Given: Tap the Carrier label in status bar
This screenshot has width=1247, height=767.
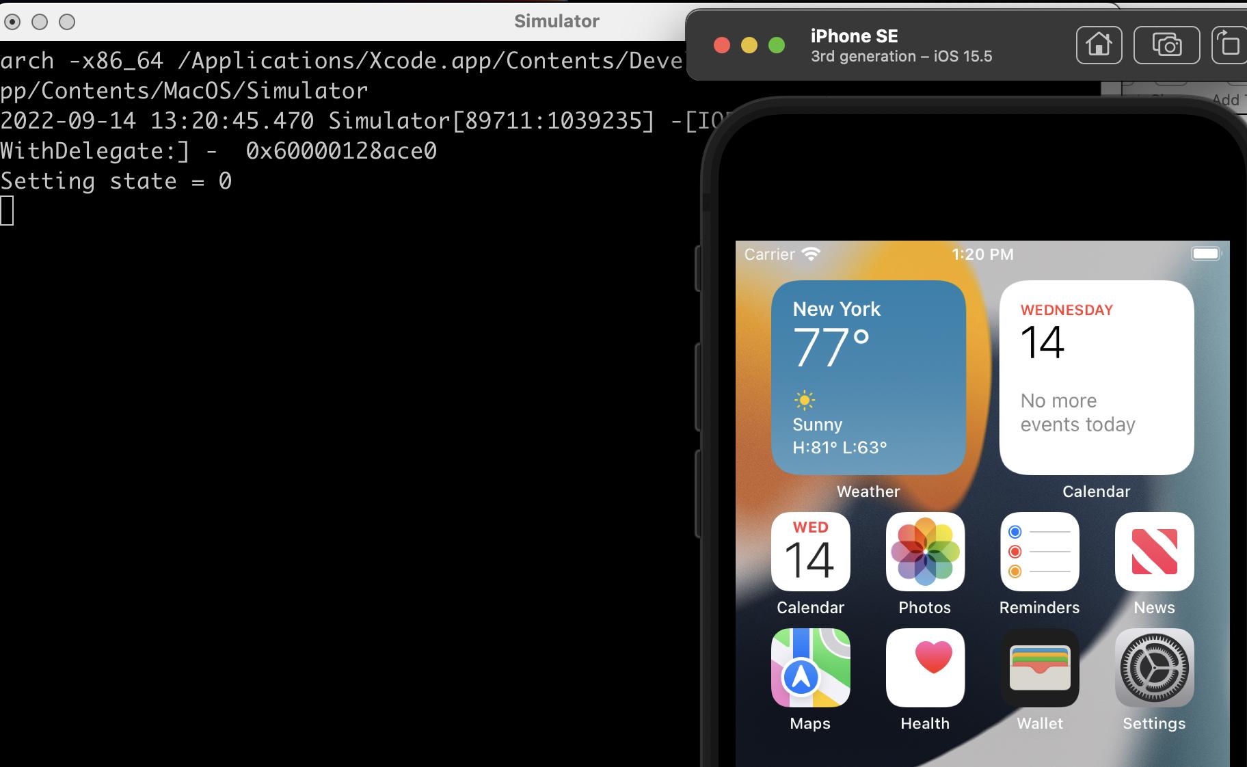Looking at the screenshot, I should [x=770, y=254].
